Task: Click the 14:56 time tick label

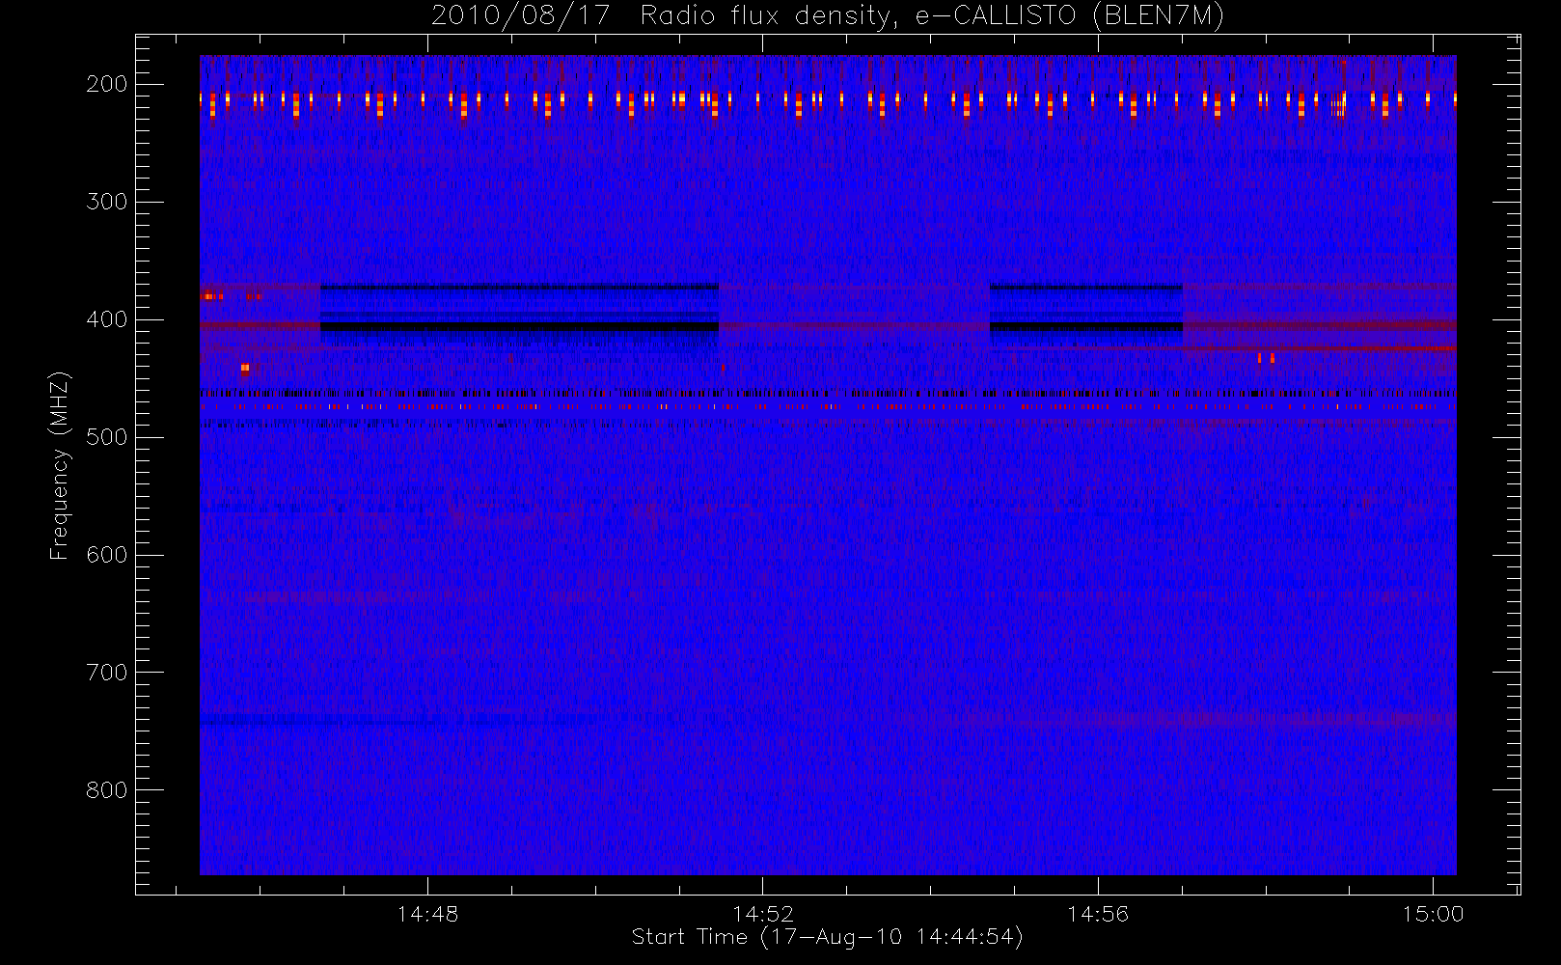Action: [1098, 914]
